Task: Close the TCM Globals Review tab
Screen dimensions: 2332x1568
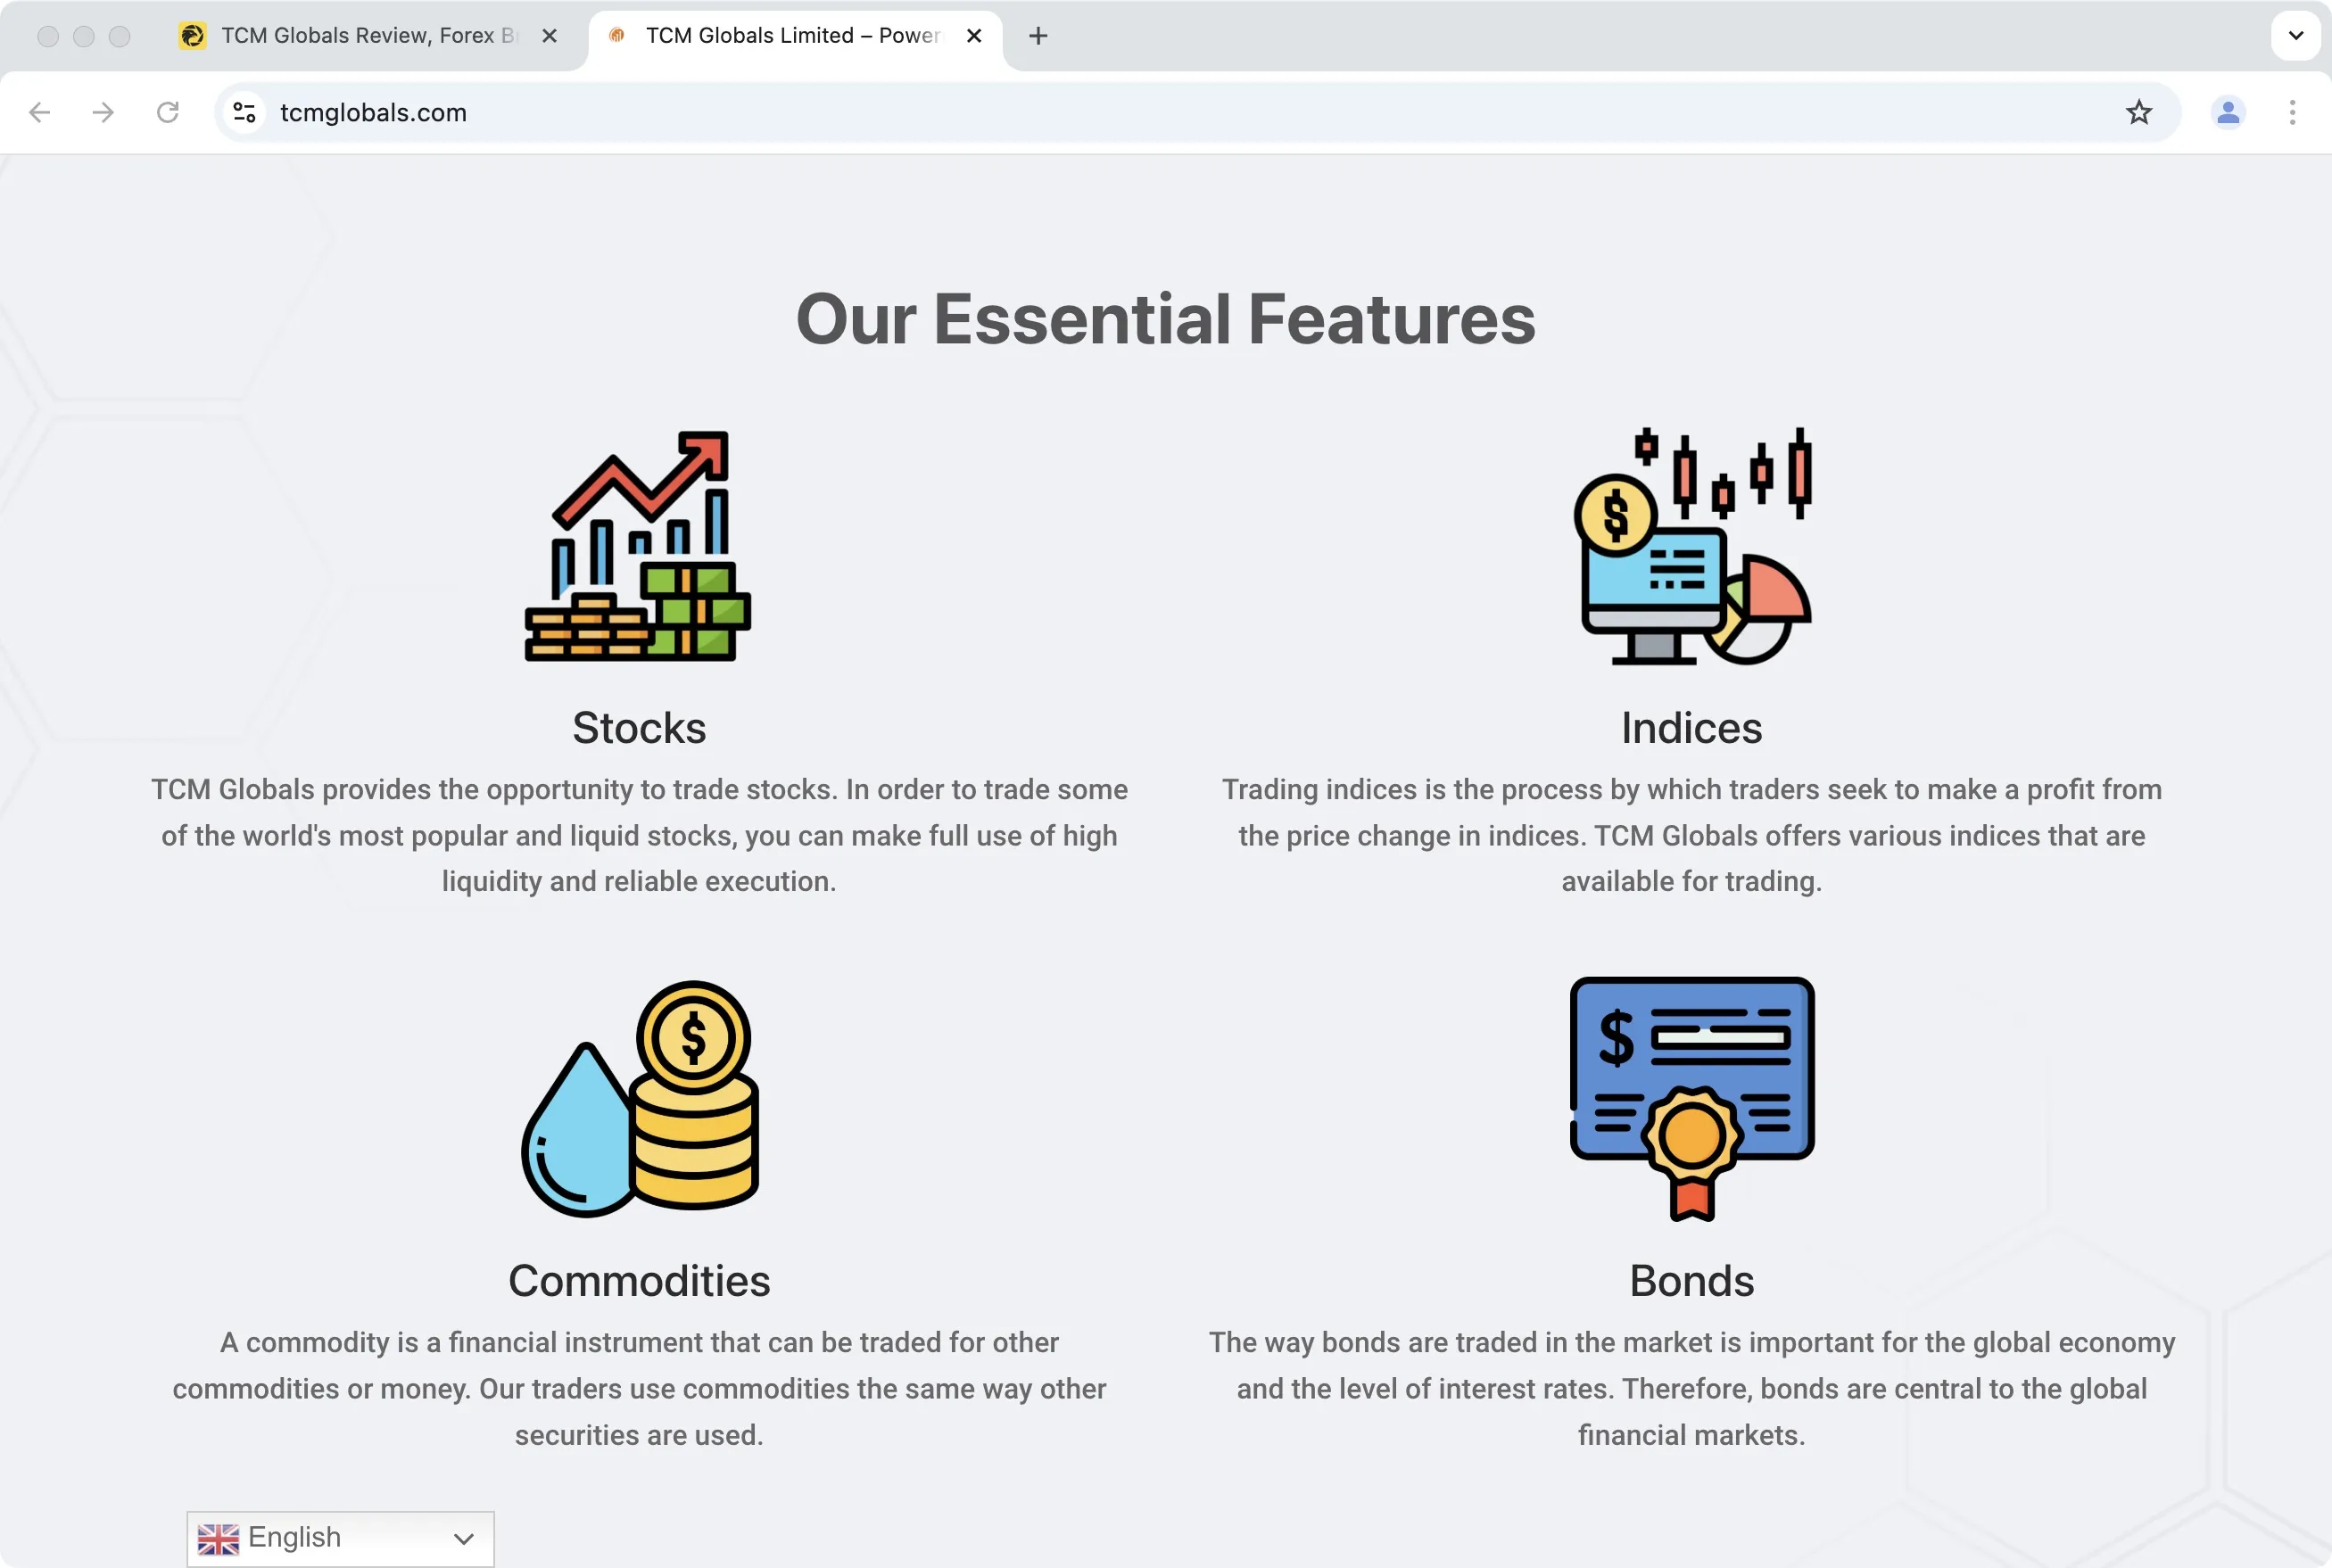Action: [549, 36]
